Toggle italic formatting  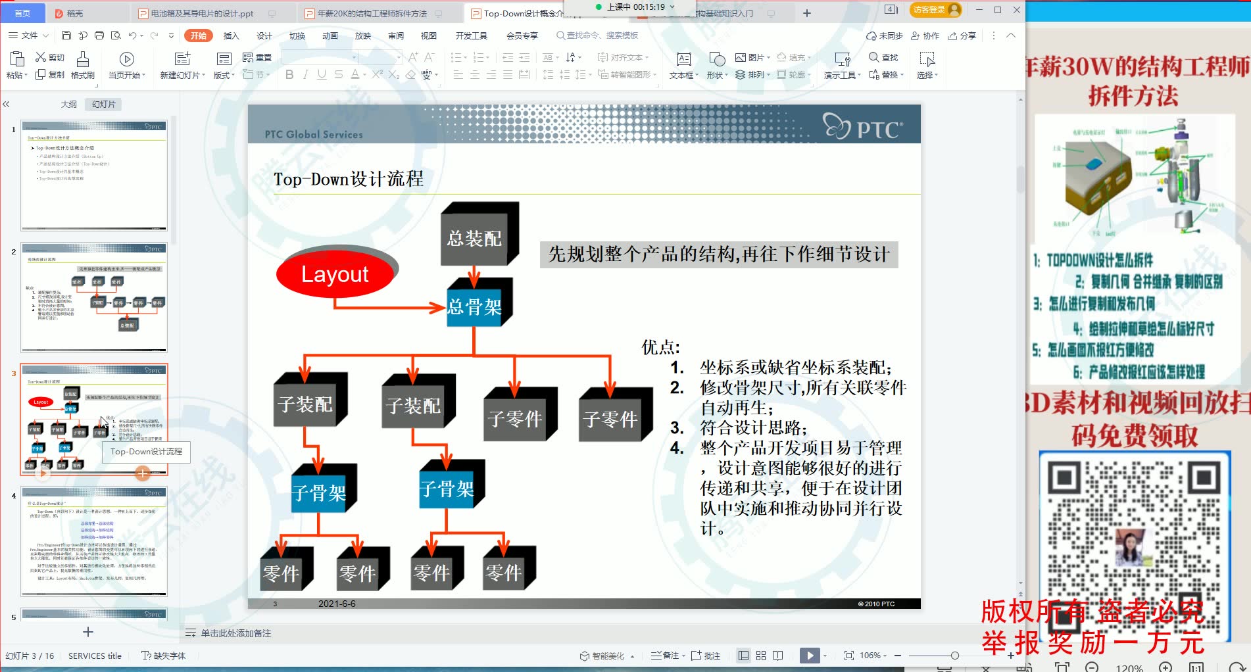(x=305, y=75)
